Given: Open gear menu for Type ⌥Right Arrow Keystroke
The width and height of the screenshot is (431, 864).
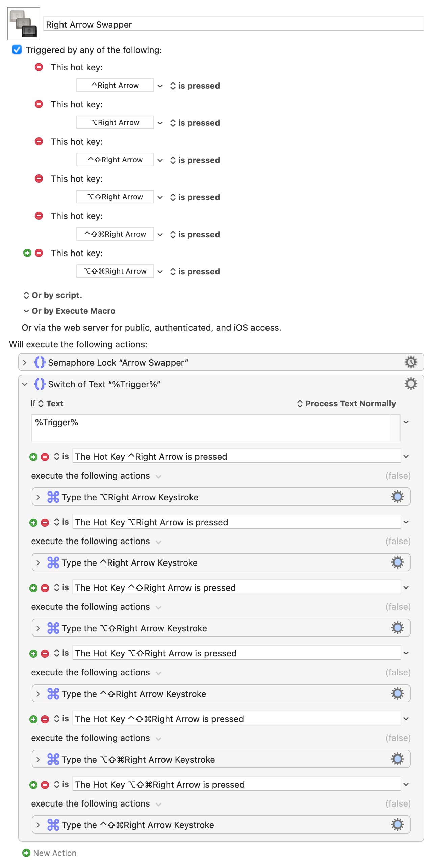Looking at the screenshot, I should tap(397, 497).
